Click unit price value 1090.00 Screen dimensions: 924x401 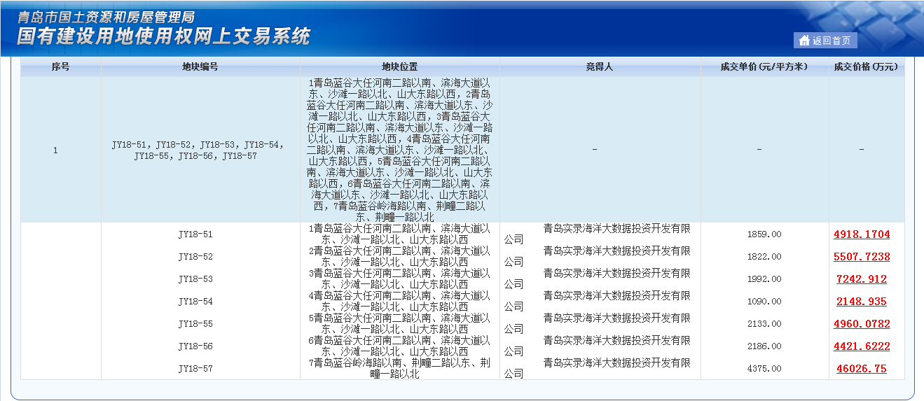pyautogui.click(x=764, y=302)
